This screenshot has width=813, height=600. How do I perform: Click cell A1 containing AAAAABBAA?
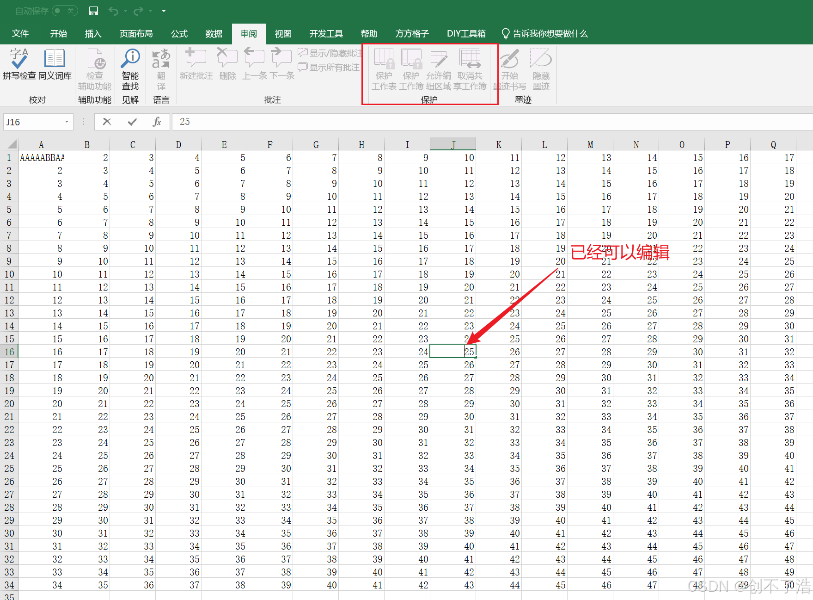[x=41, y=157]
